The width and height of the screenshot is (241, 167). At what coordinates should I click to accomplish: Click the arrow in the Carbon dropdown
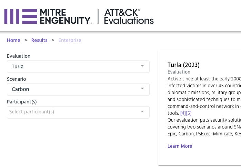pos(142,88)
